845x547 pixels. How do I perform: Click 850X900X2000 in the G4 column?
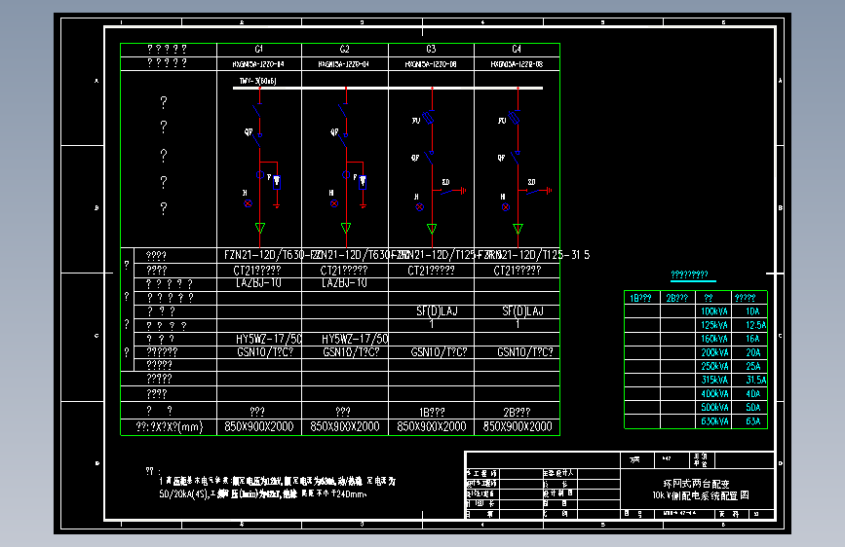coord(518,427)
